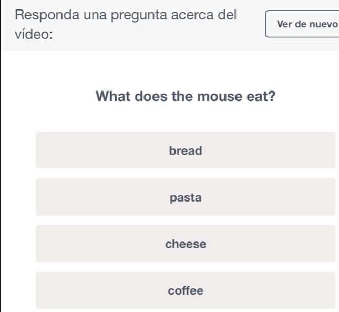Answer the mouse question with 'coffee'

point(186,290)
